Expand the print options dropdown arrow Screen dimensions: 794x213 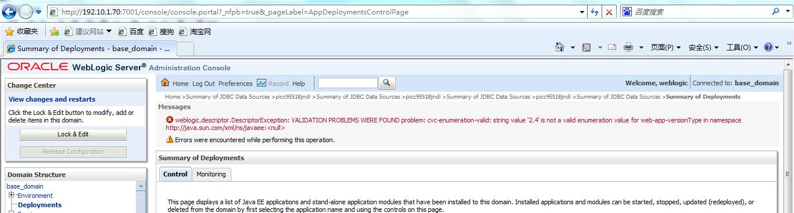point(641,48)
